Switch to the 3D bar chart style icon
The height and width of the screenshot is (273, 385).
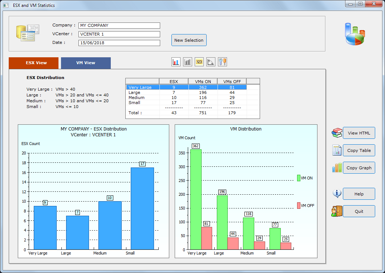click(x=187, y=62)
